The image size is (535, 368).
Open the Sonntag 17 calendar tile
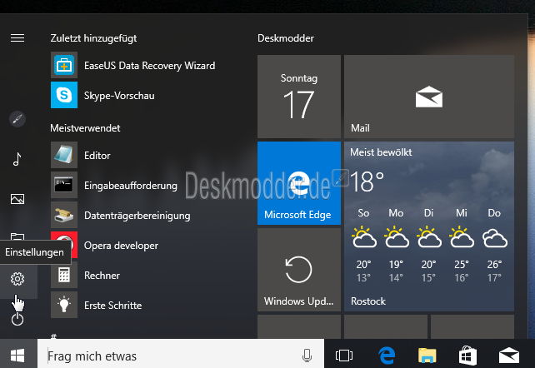[299, 97]
